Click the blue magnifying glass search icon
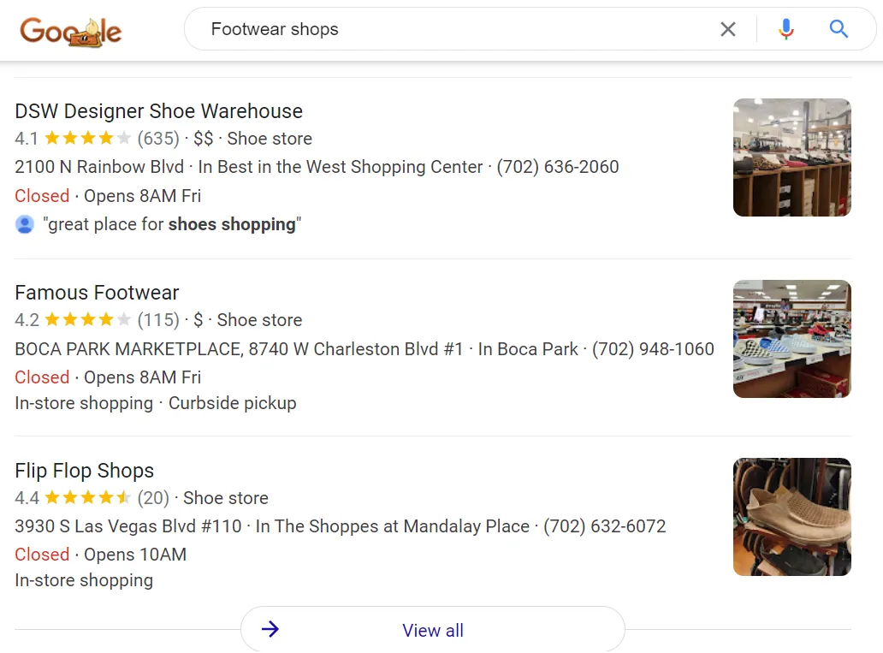Image resolution: width=883 pixels, height=653 pixels. 839,29
